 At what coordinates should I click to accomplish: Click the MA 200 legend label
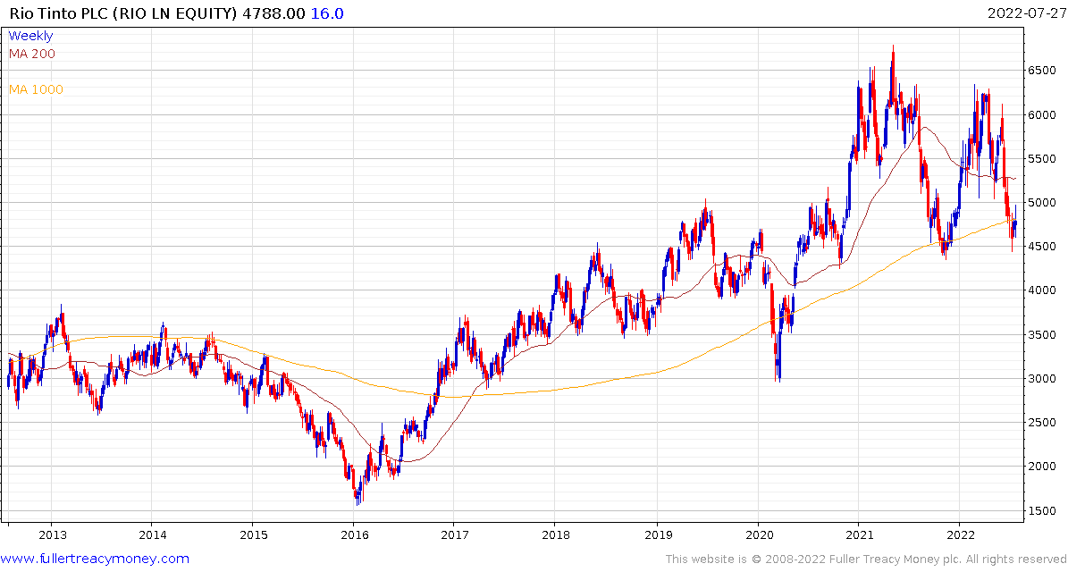[32, 54]
